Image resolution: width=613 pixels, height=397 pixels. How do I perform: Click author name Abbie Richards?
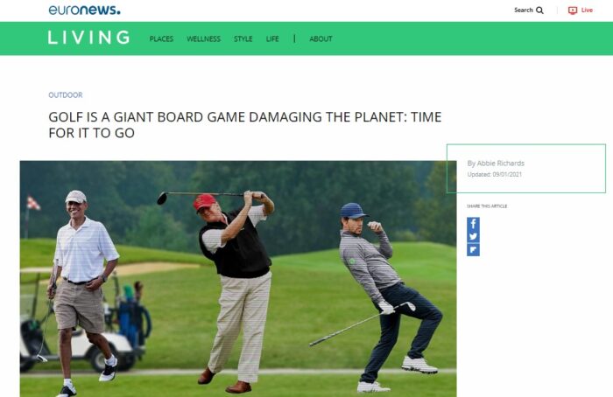click(500, 164)
